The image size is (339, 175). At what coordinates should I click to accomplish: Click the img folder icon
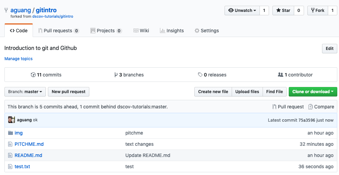[10, 133]
